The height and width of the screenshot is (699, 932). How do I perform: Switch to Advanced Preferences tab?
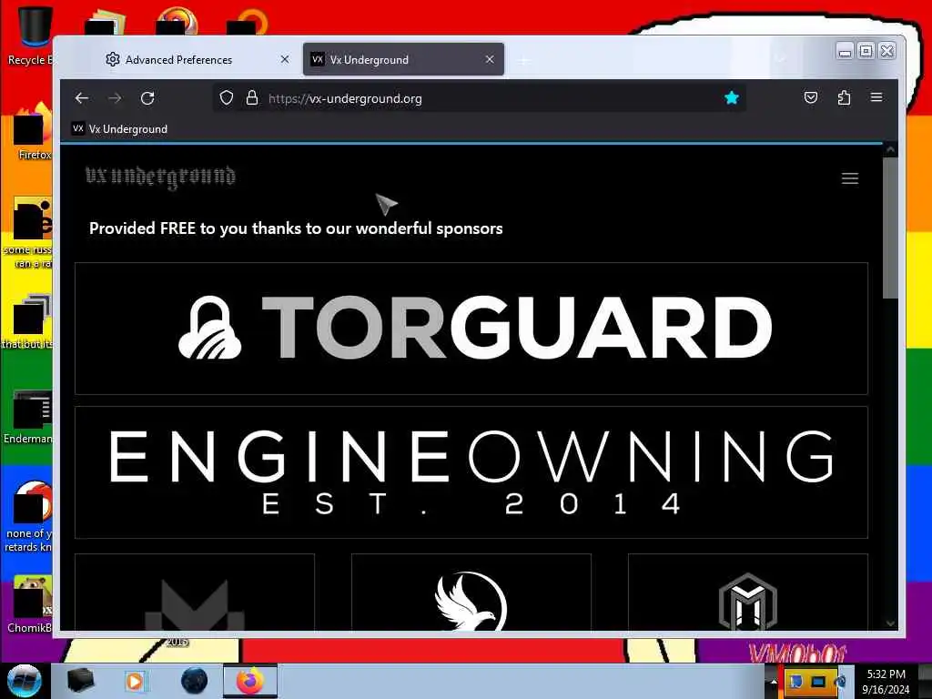pyautogui.click(x=195, y=59)
